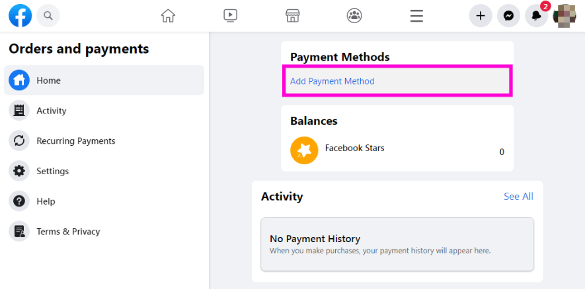
Task: Open Recurring Payments in the sidebar
Action: pos(104,141)
